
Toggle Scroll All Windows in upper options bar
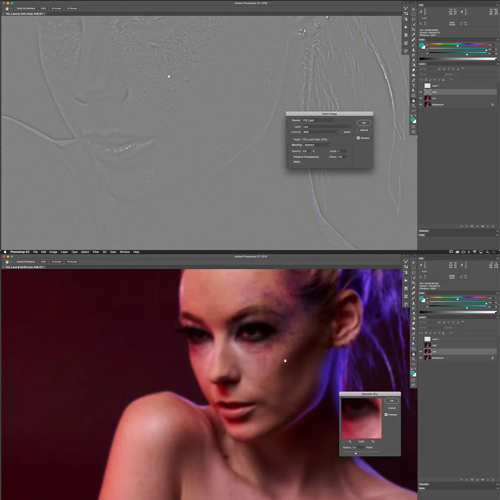click(x=16, y=8)
